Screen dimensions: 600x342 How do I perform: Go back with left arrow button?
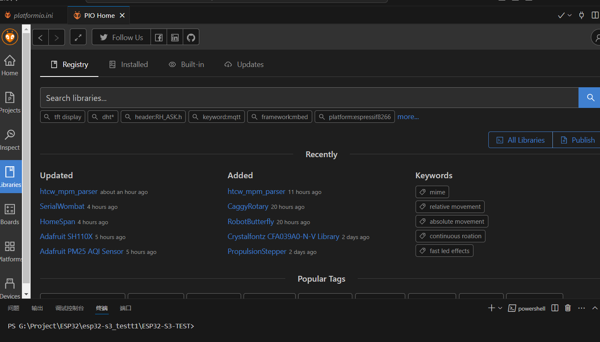point(41,37)
